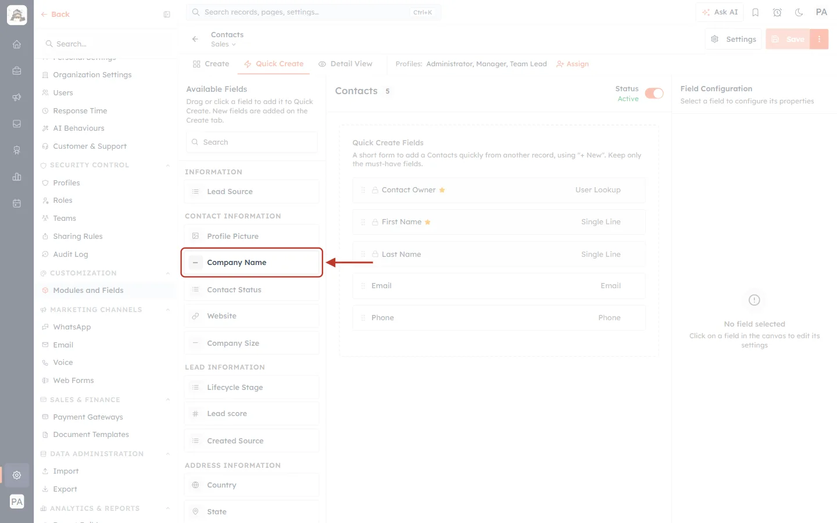Open Sharing Rules in sidebar
Screen dimensions: 837x523
pos(78,237)
